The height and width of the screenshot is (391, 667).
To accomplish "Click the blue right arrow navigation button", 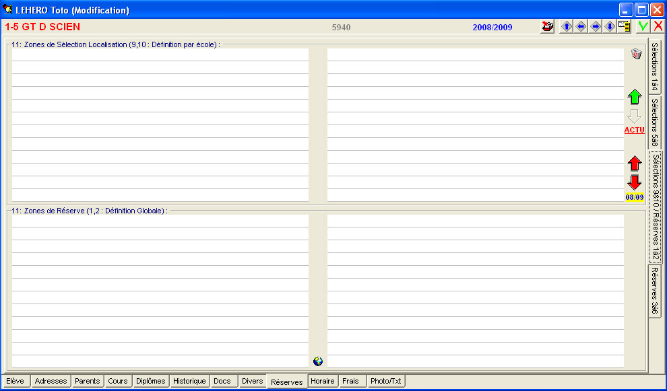I will [596, 27].
